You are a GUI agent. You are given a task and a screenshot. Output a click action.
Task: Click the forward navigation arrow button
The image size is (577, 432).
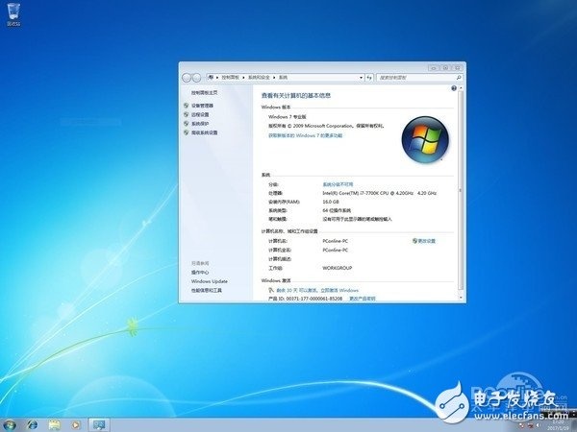196,78
